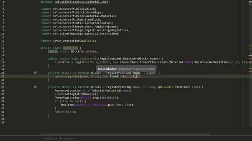Click setRegistryName on line 27

(x=77, y=94)
